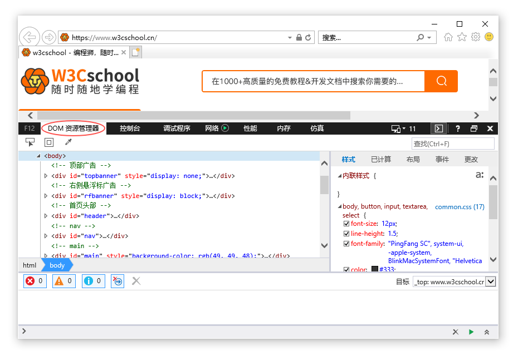
Task: Toggle element highlighting with the square icon
Action: point(48,142)
